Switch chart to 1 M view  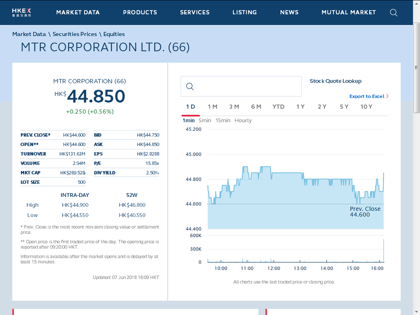[x=212, y=107]
